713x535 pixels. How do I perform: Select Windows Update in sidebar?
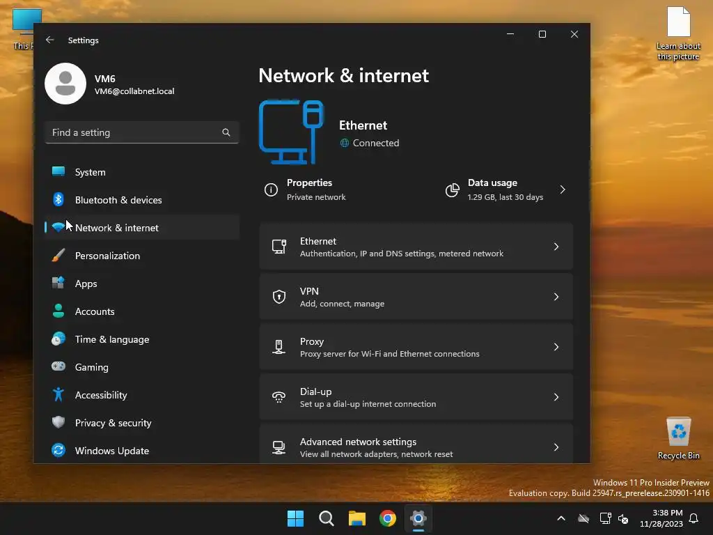pos(142,451)
